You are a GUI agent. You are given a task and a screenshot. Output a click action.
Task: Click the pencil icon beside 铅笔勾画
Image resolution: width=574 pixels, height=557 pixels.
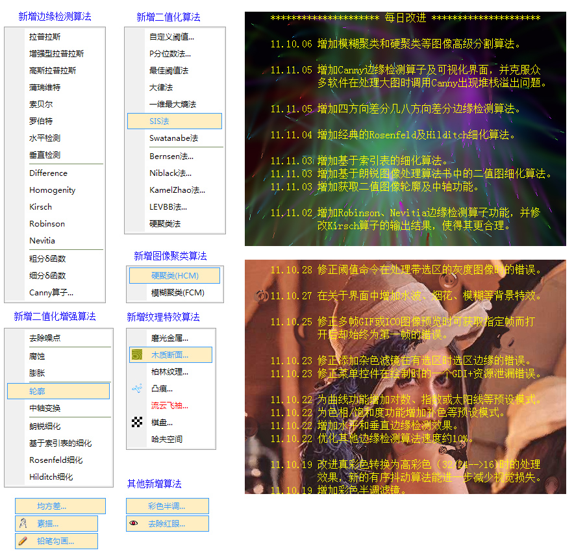pos(22,541)
